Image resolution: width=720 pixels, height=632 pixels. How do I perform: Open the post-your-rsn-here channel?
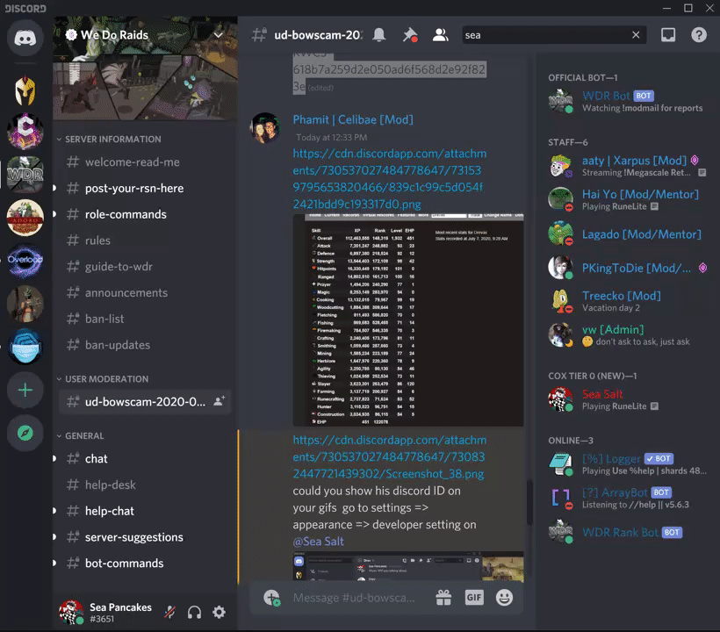[x=145, y=188]
